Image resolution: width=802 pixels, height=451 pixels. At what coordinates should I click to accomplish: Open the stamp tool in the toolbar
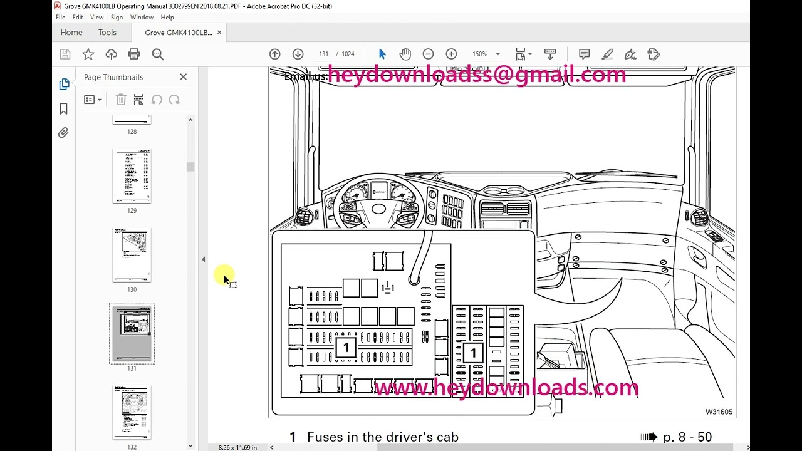[654, 54]
